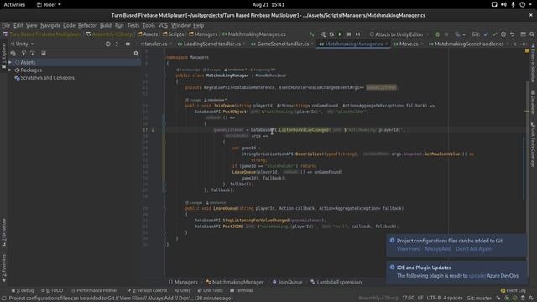Close the MatchmakingManager.cs tab

[387, 44]
